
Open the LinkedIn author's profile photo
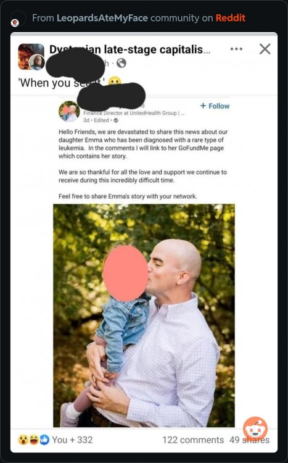(69, 111)
